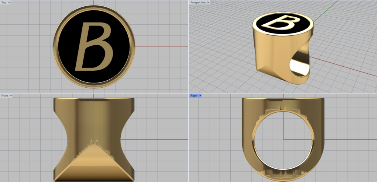378x182 pixels.
Task: Click the highlighted Right viewport title
Action: point(194,95)
